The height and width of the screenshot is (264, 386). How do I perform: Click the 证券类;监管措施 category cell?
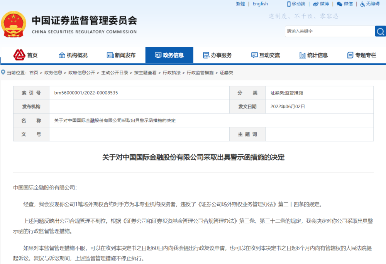click(x=319, y=93)
